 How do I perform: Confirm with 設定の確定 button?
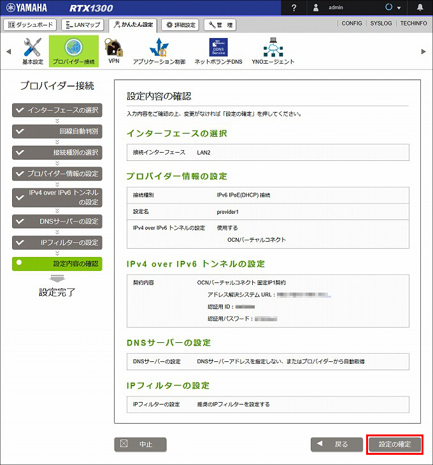[395, 444]
